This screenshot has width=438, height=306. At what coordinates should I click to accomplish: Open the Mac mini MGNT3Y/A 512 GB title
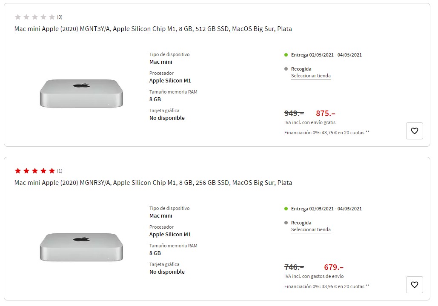153,29
